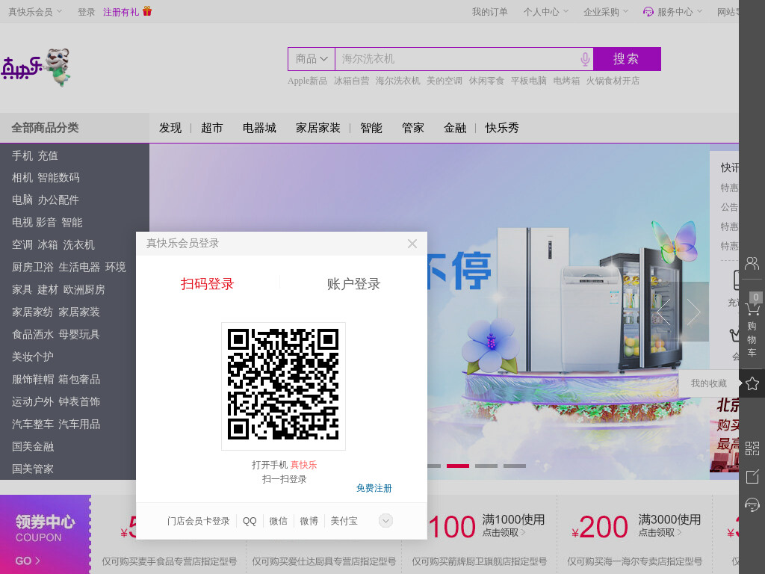Click the 登录 link in top bar
This screenshot has height=574, width=765.
click(x=87, y=12)
